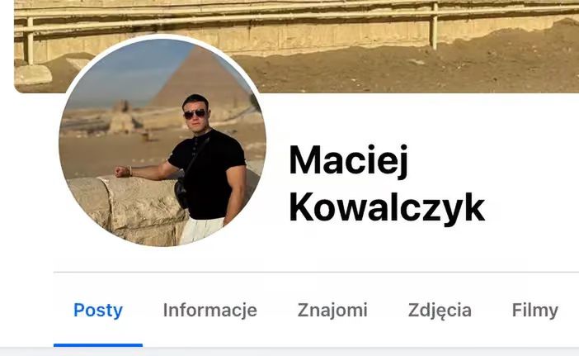This screenshot has height=356, width=579.
Task: Go to the Zdjęcia photos tab
Action: click(440, 311)
